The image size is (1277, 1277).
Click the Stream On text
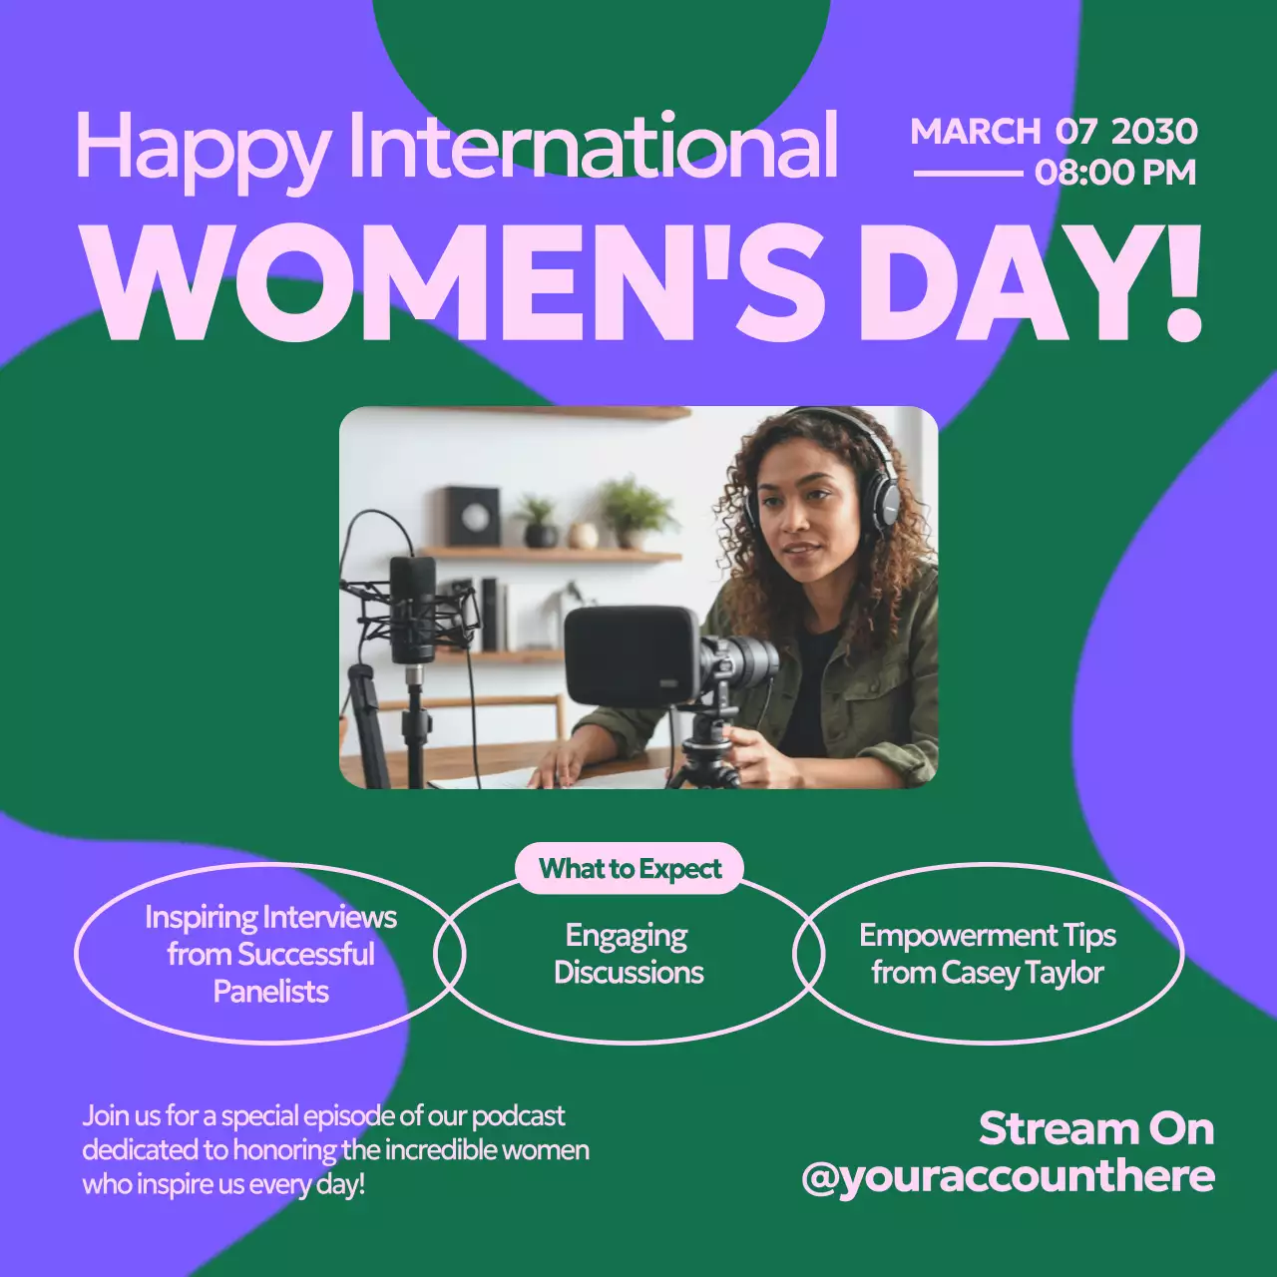(1095, 1128)
